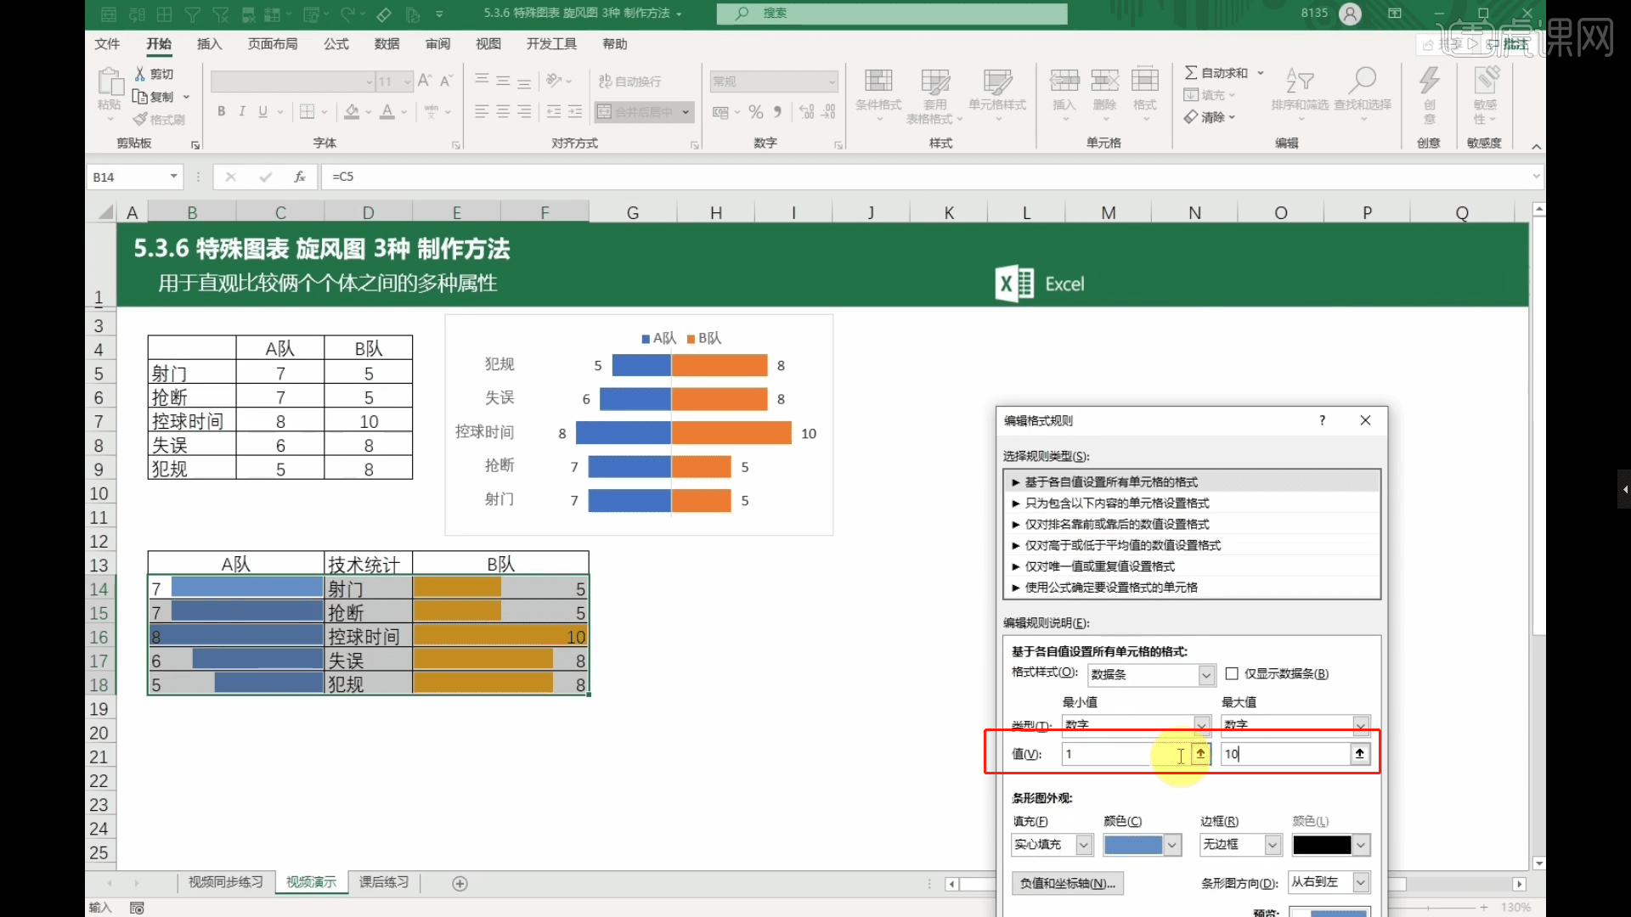Select rule type 仅对唯一值或重复值设置格式
The width and height of the screenshot is (1631, 917).
(1191, 566)
